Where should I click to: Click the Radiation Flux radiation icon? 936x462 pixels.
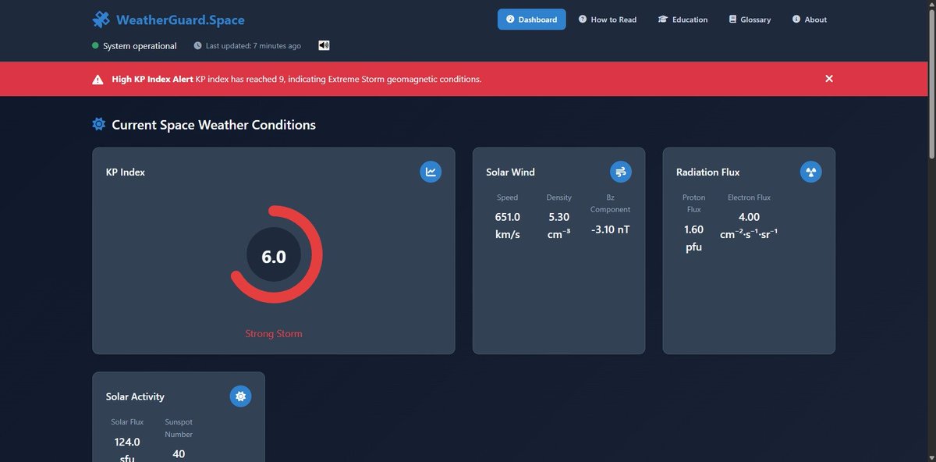[811, 172]
